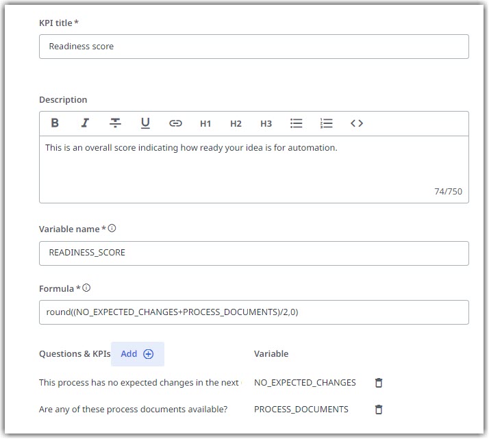Click the 74/750 character counter
The image size is (489, 439).
pyautogui.click(x=448, y=192)
